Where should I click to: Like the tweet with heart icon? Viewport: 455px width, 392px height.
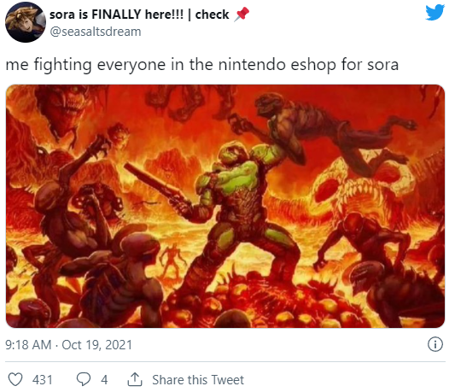(15, 379)
